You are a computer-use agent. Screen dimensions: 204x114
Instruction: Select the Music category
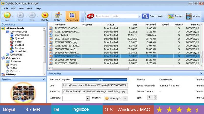pyautogui.click(x=14, y=65)
